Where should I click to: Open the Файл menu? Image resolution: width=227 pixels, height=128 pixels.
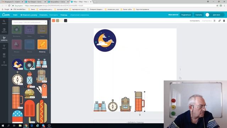[15, 15]
